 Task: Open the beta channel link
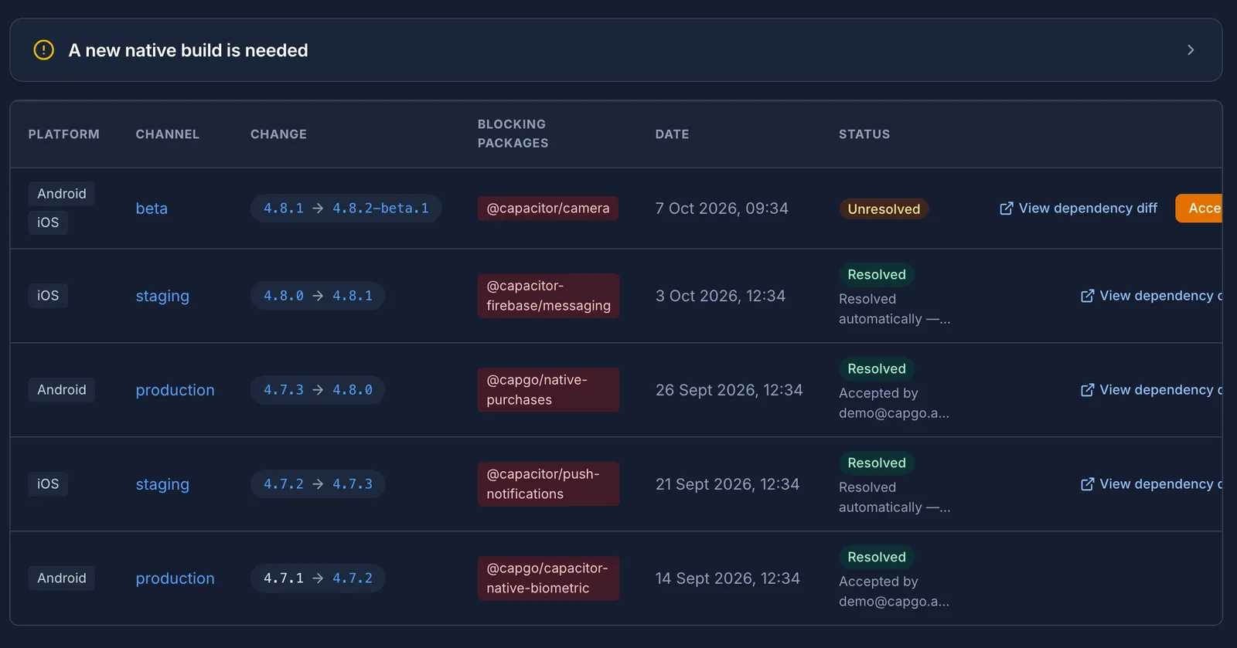152,209
